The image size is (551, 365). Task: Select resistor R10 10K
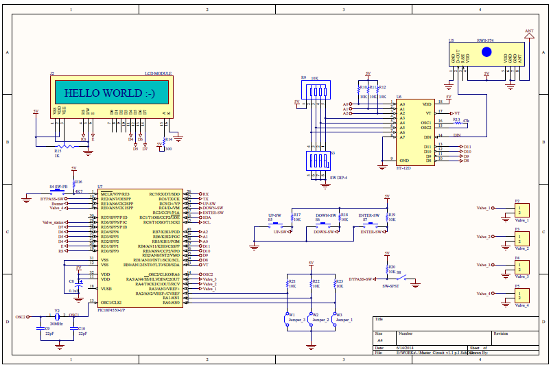(358, 89)
